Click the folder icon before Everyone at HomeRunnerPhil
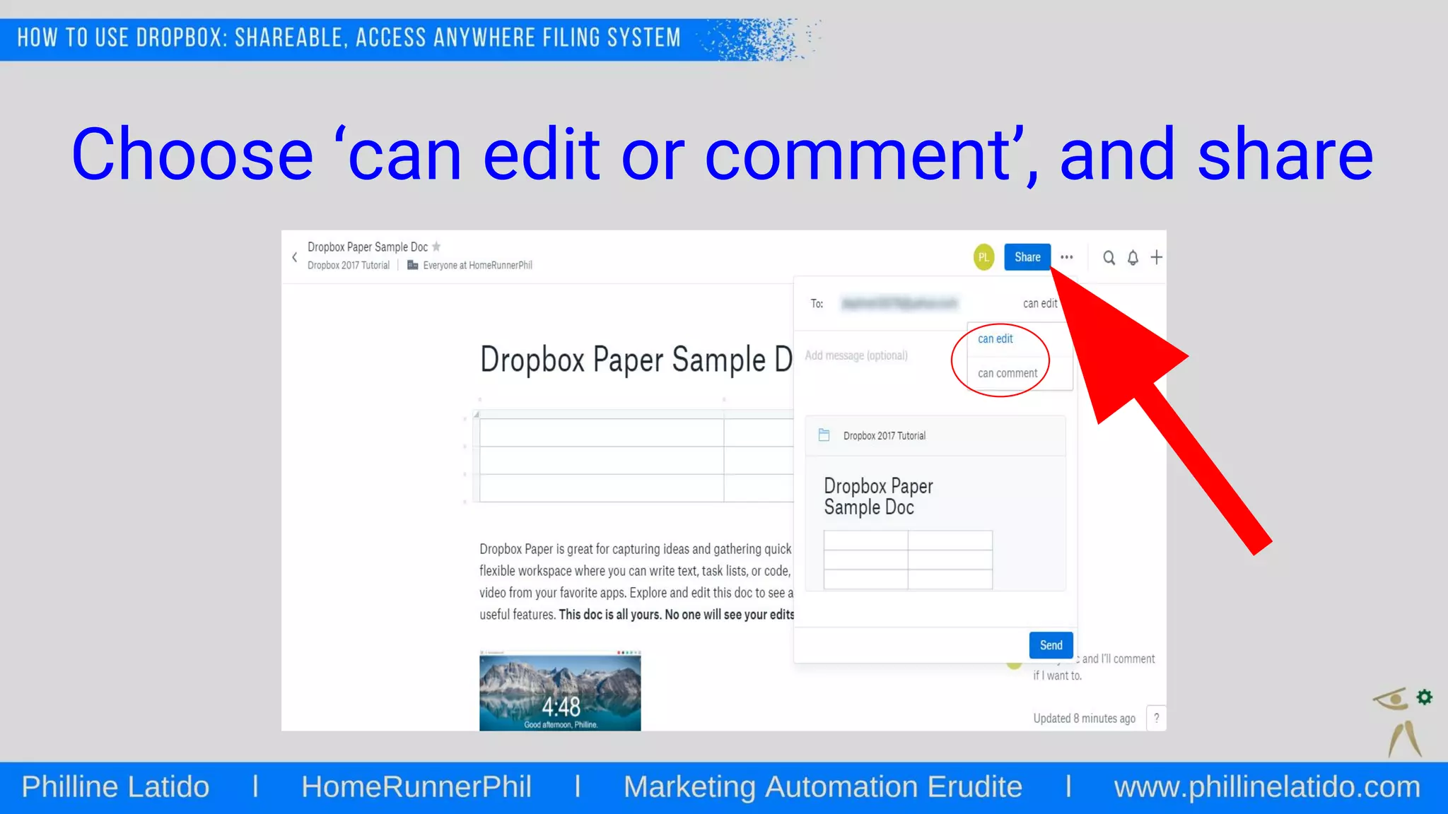 click(x=412, y=265)
